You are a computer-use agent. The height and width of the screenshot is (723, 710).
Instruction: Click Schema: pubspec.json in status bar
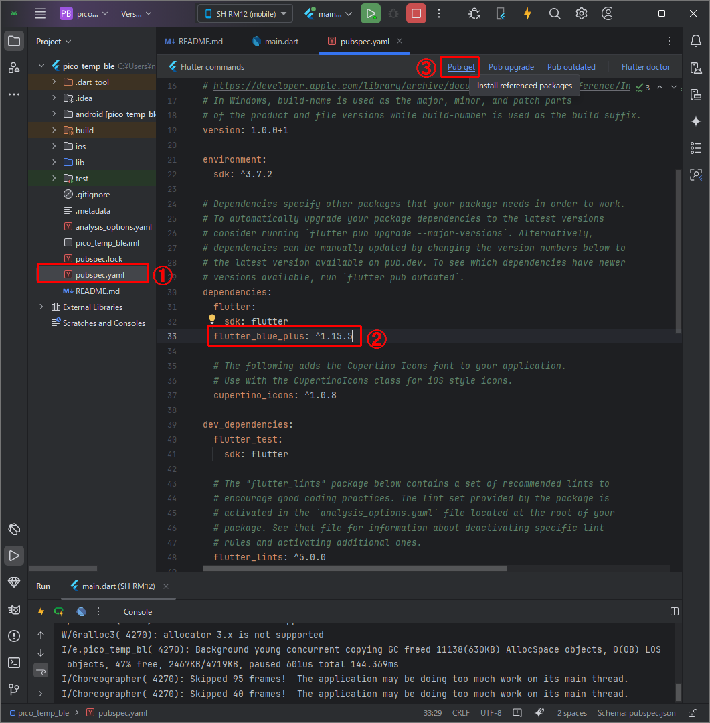636,713
